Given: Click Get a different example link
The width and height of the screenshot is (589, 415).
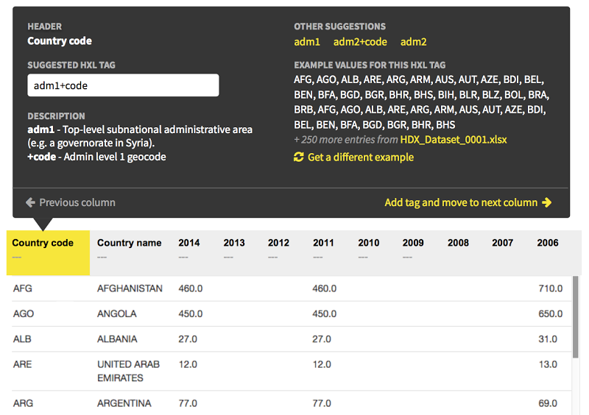Looking at the screenshot, I should click(360, 157).
